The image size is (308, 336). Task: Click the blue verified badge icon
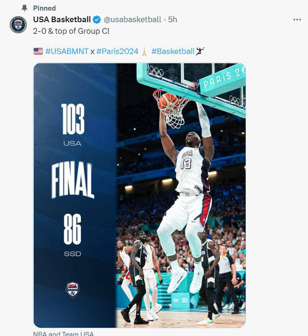pos(97,20)
